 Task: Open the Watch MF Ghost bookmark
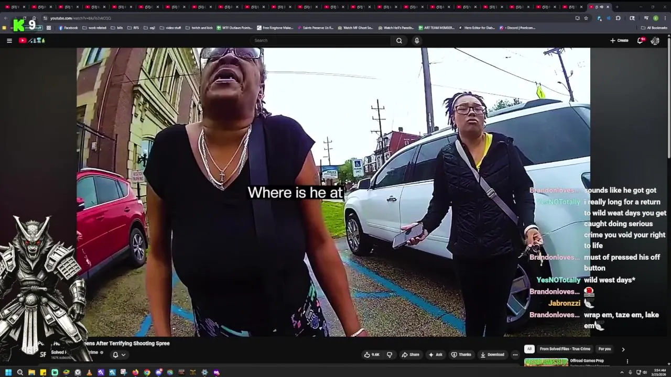[x=355, y=28]
